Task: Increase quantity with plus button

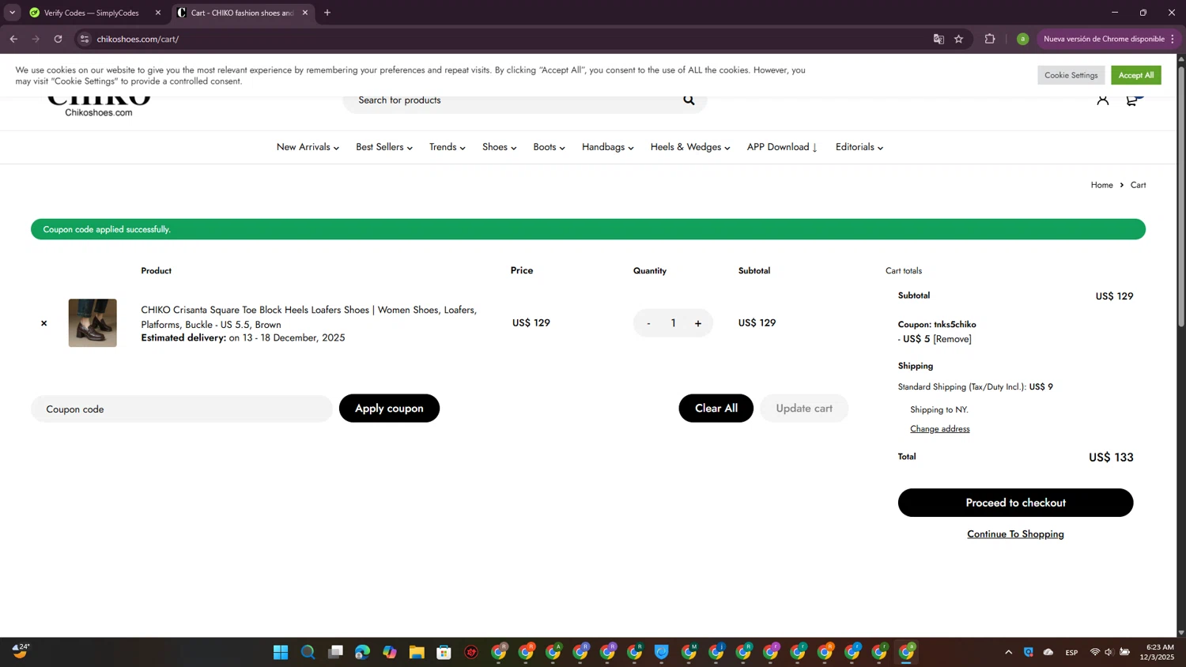Action: pos(697,323)
